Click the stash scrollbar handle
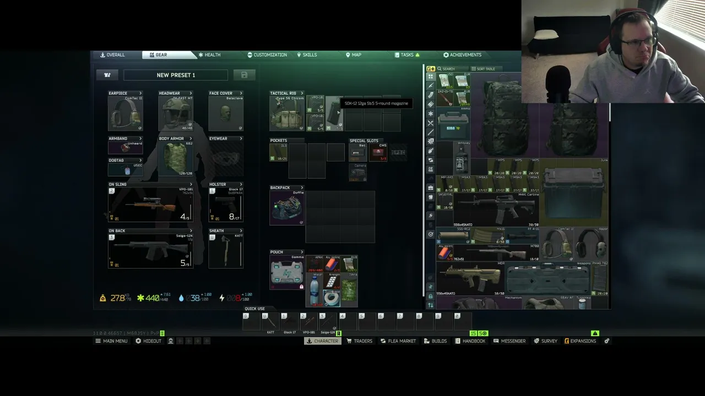705x396 pixels. (x=609, y=113)
